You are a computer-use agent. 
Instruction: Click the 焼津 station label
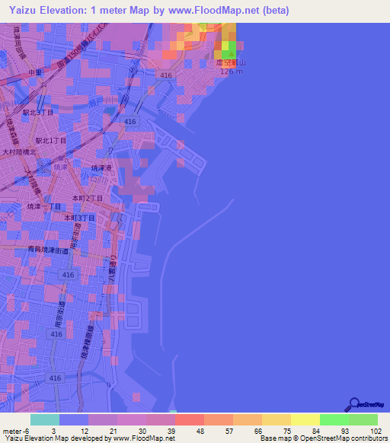point(60,167)
